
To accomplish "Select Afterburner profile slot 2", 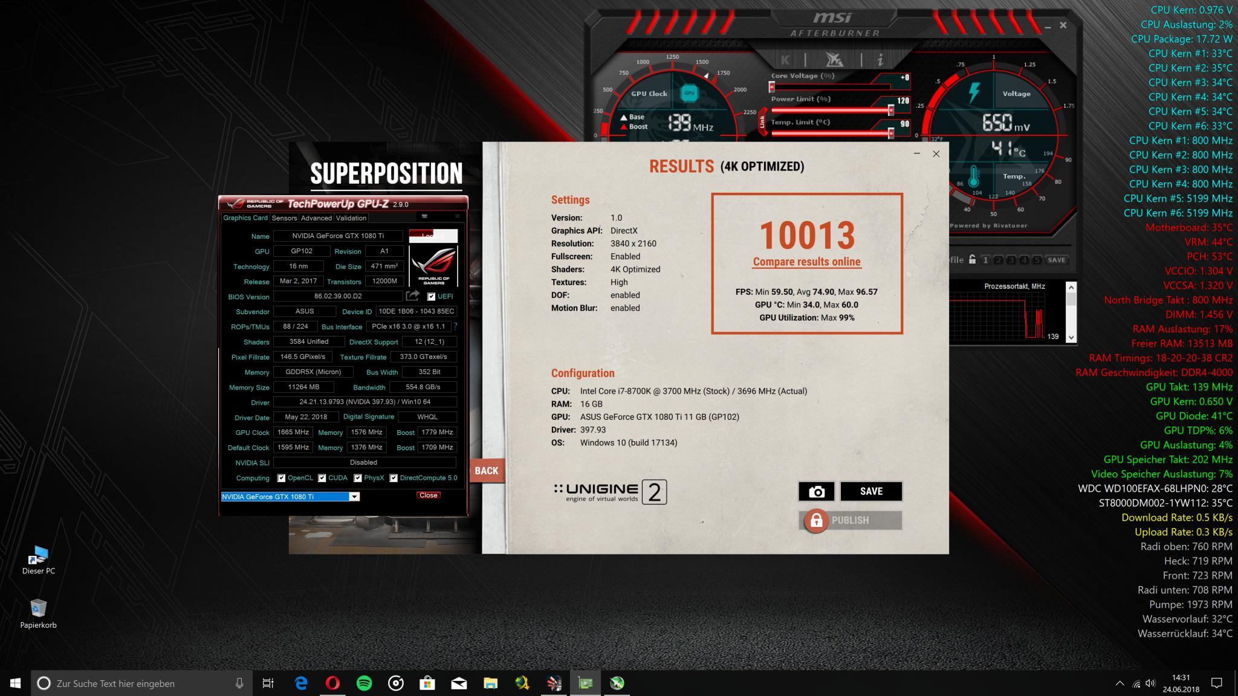I will coord(998,260).
